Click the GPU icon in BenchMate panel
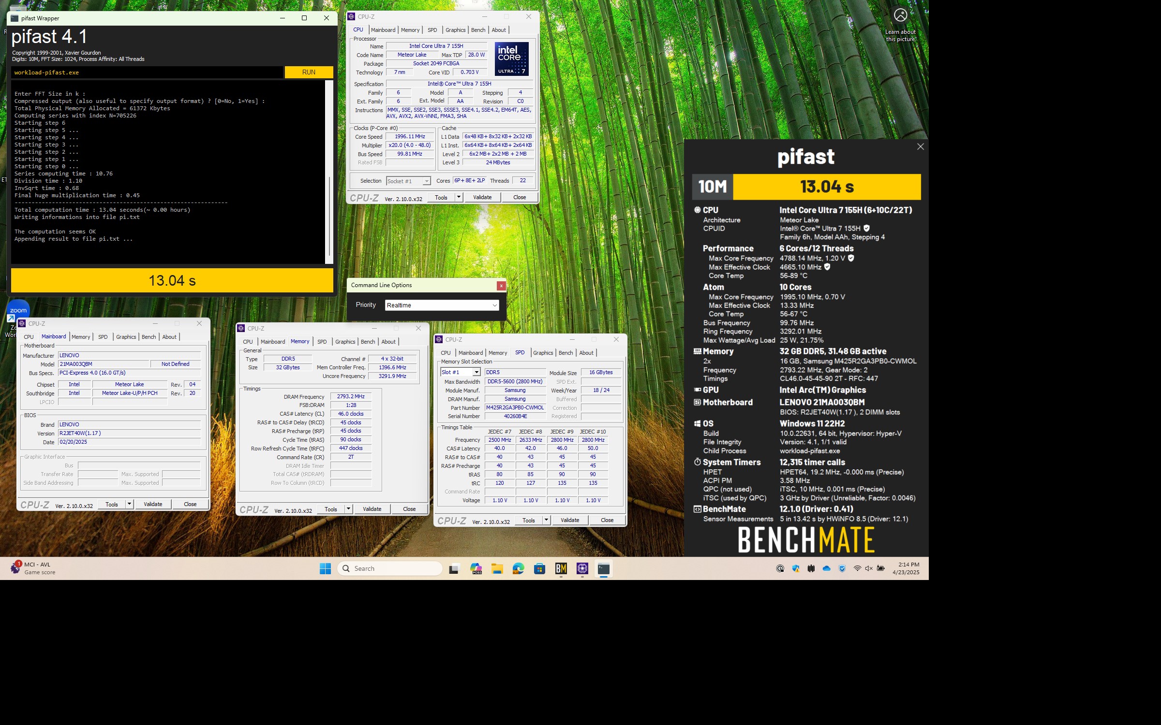Viewport: 1161px width, 725px height. coord(698,390)
